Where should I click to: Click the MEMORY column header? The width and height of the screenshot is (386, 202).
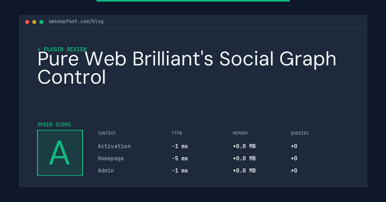pos(241,133)
